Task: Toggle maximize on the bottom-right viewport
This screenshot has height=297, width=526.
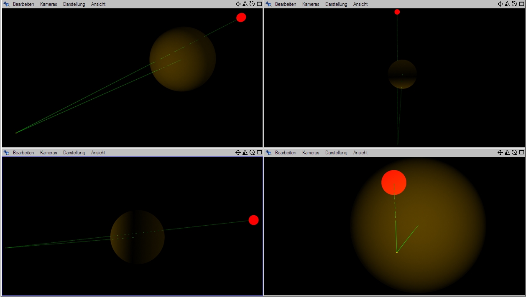Action: pos(521,153)
